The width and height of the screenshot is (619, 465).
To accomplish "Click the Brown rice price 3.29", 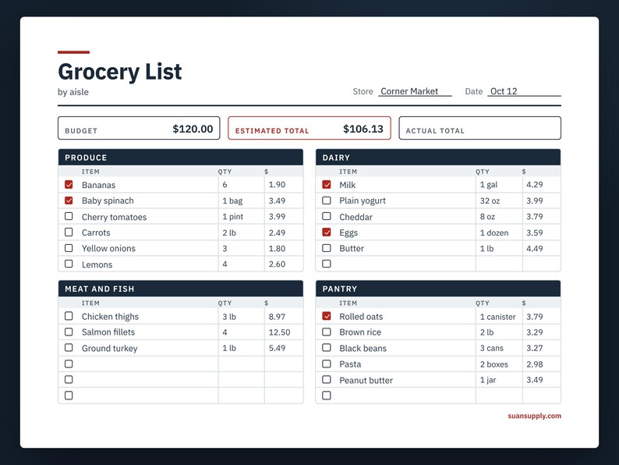I will 535,332.
